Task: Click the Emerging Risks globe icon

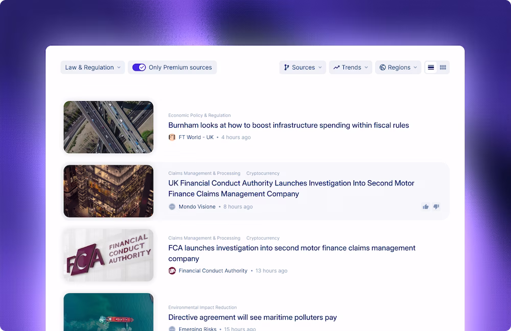Action: point(172,329)
